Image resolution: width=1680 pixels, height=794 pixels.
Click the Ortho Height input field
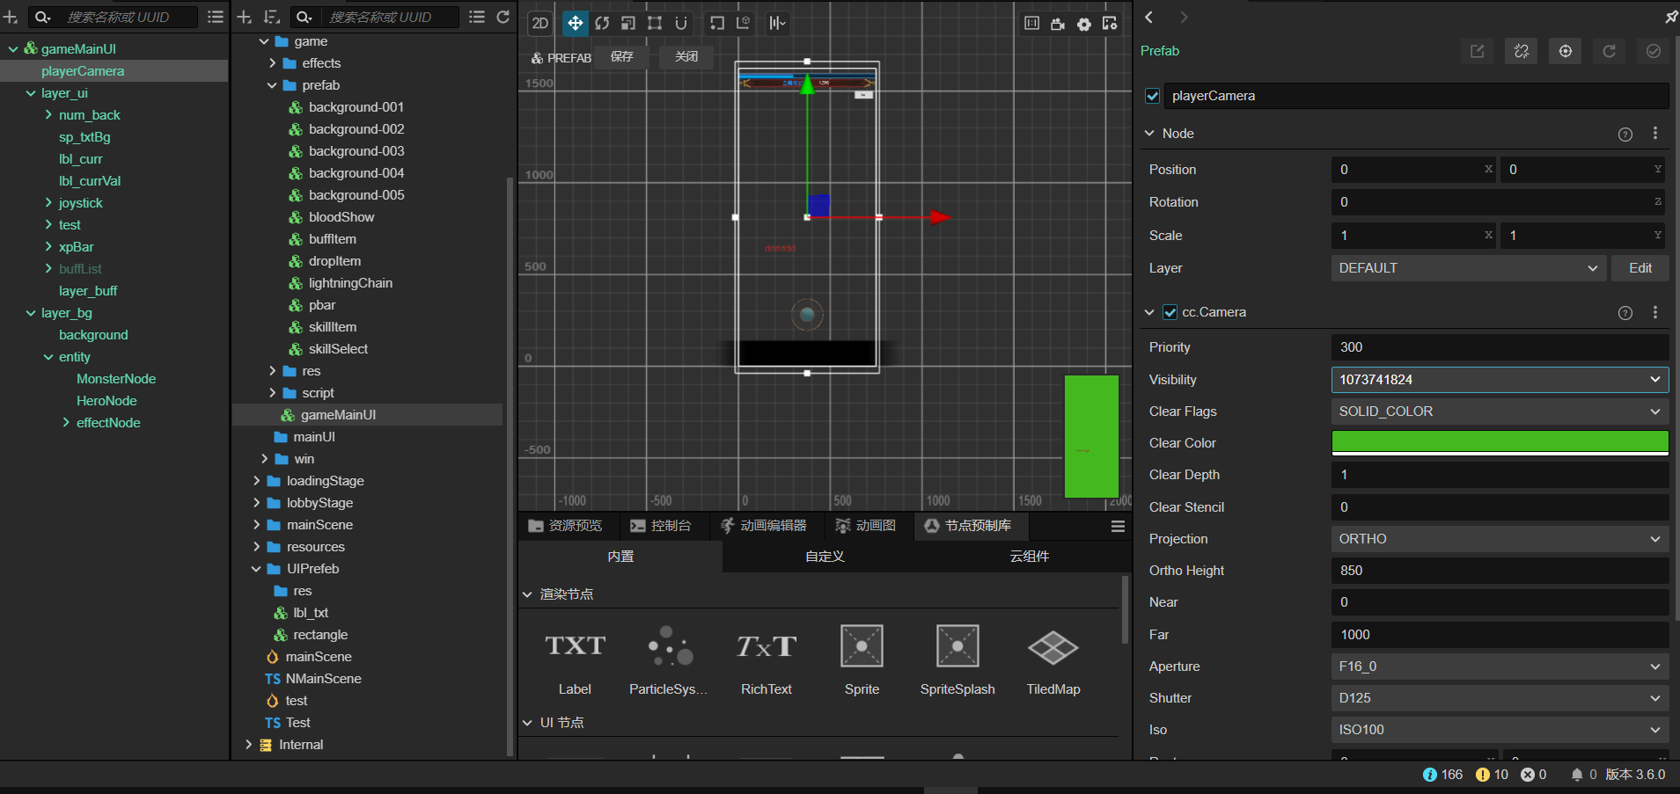pos(1500,571)
